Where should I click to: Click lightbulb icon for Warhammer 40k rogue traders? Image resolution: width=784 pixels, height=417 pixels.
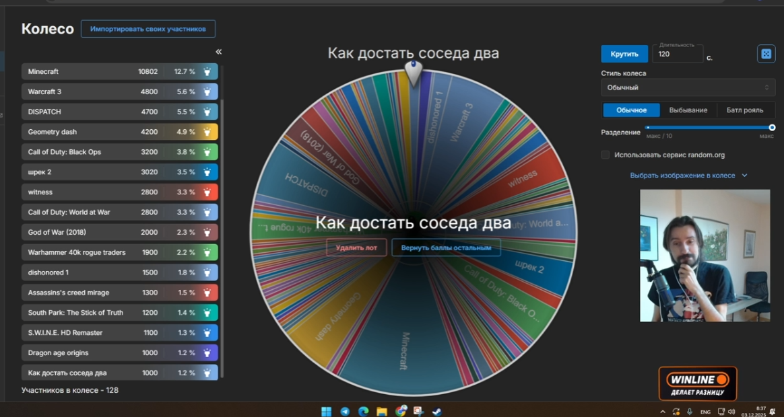pyautogui.click(x=207, y=252)
